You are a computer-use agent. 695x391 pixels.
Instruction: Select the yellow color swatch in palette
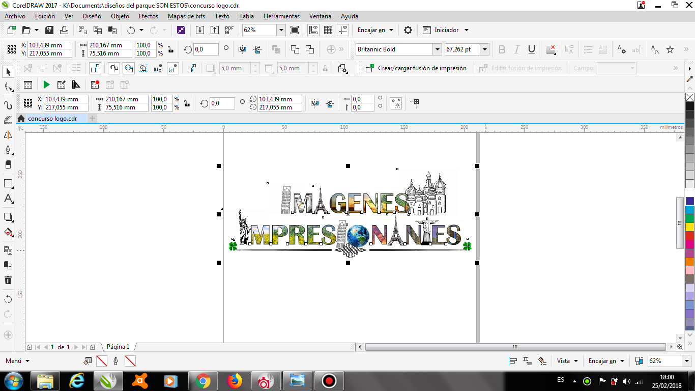(690, 227)
